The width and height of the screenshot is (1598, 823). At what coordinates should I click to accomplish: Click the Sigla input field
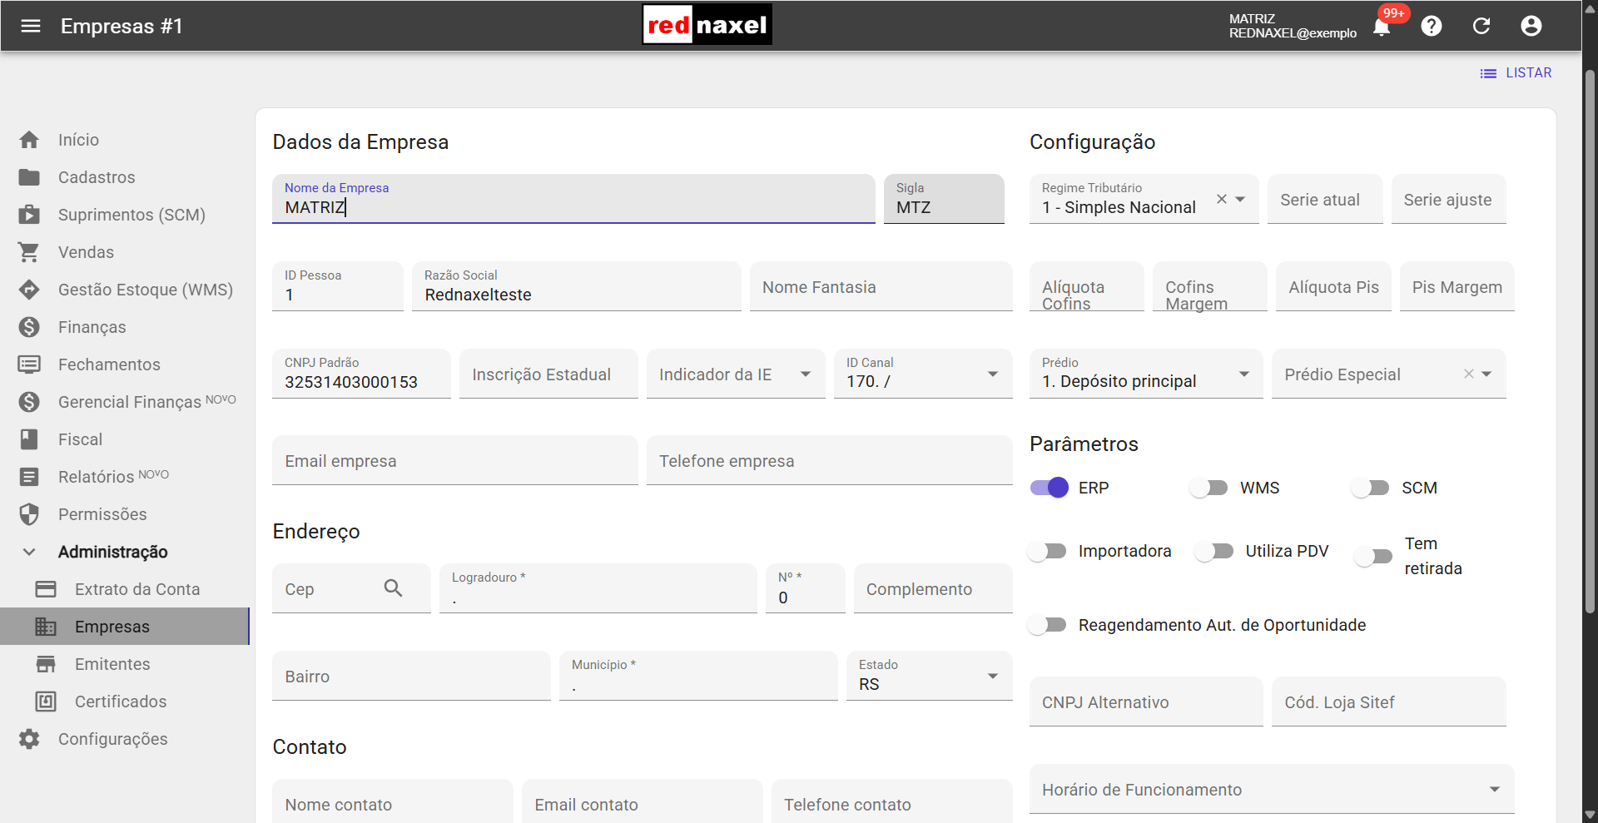pyautogui.click(x=944, y=199)
